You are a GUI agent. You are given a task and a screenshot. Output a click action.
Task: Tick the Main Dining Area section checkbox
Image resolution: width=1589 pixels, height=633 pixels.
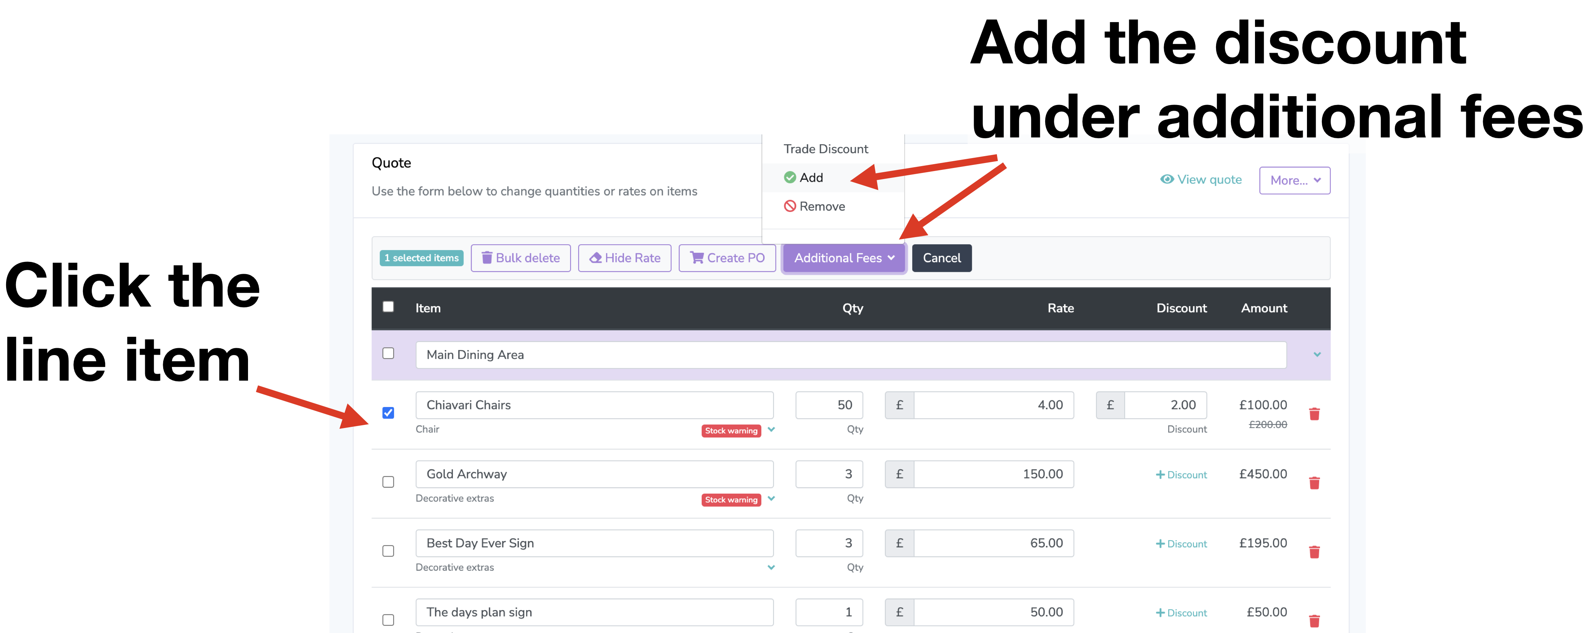click(388, 353)
